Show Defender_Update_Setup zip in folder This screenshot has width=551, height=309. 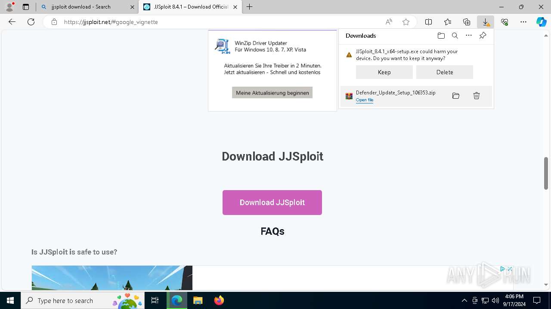(x=456, y=96)
